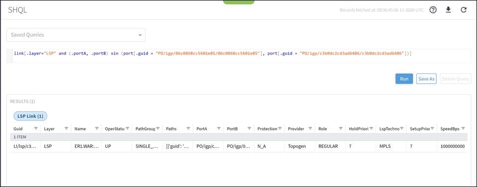Open filter menu for Provider column
Image resolution: width=477 pixels, height=187 pixels.
coord(310,128)
